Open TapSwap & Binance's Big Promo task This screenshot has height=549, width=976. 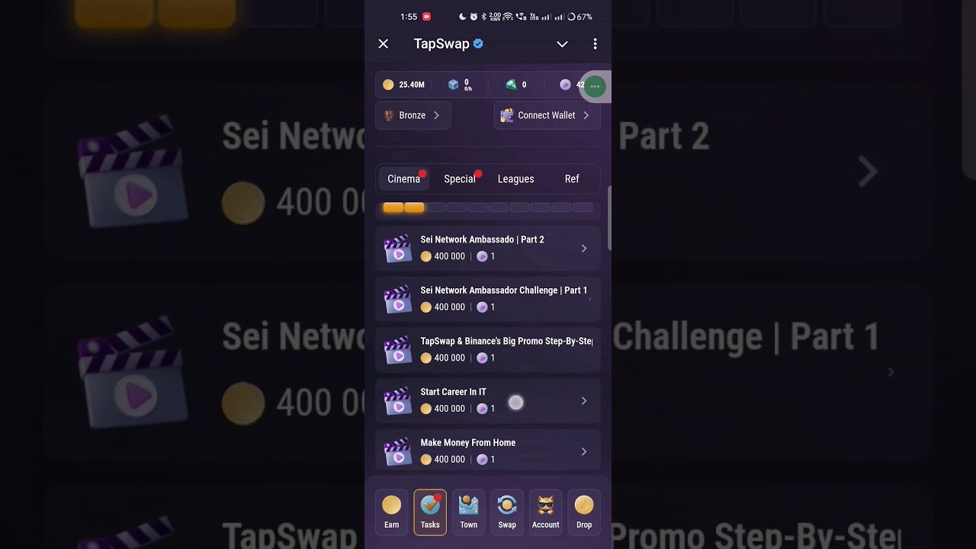488,350
